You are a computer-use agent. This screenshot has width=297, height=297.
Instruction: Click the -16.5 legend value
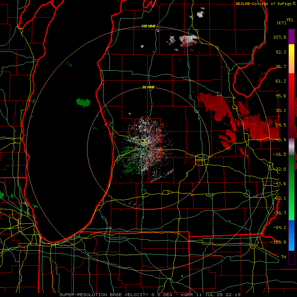click(x=280, y=154)
